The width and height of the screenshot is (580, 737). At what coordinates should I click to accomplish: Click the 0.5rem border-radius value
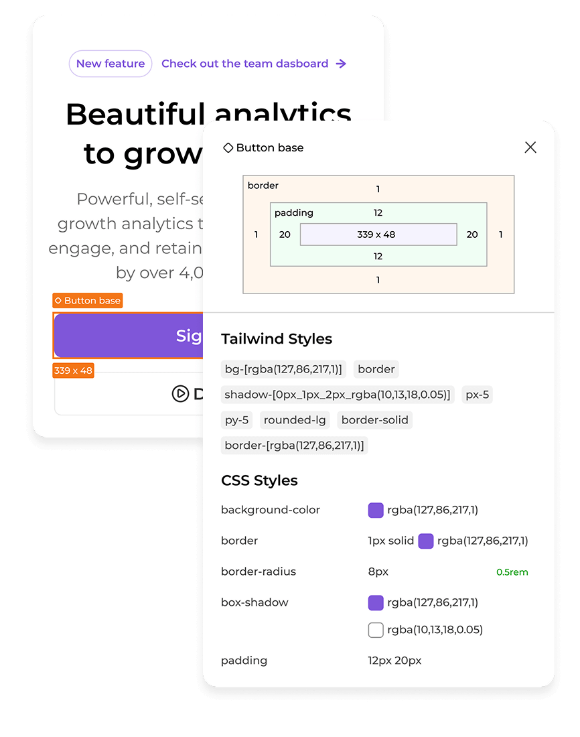point(512,572)
